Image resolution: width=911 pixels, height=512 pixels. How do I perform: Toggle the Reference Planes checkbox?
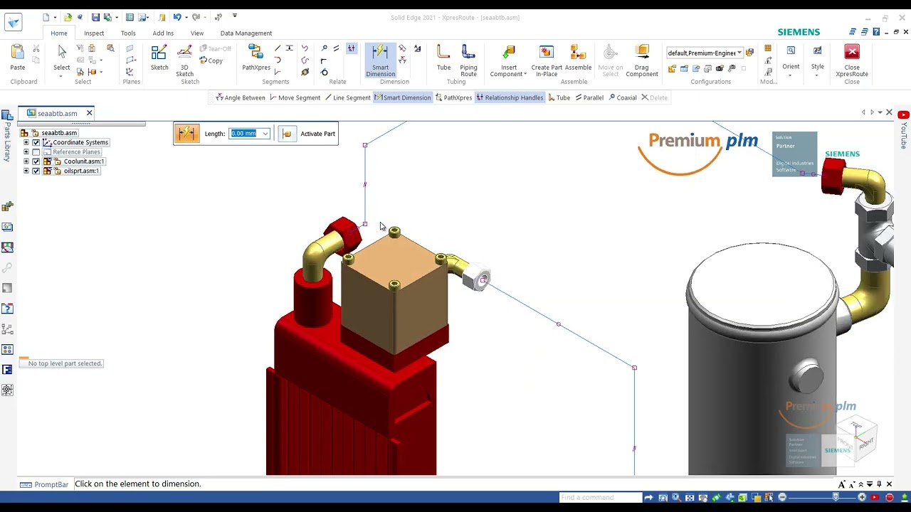pyautogui.click(x=36, y=152)
